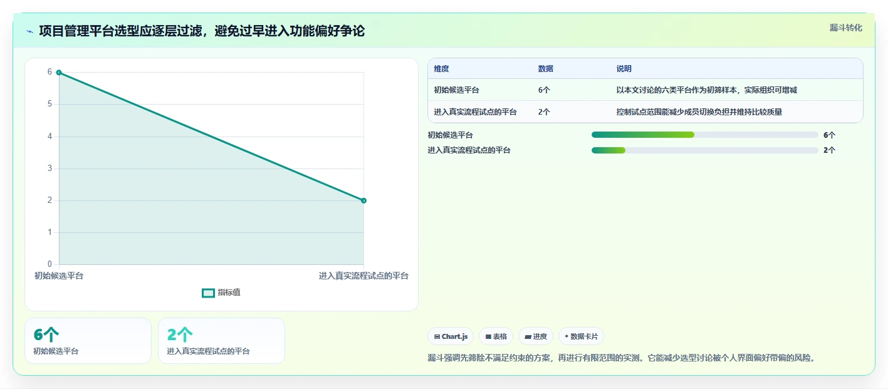Click the 进入真实流程试点的平台 progress row label
888x389 pixels.
point(469,150)
